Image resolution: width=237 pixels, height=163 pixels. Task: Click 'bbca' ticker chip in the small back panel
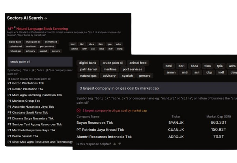tap(91, 44)
